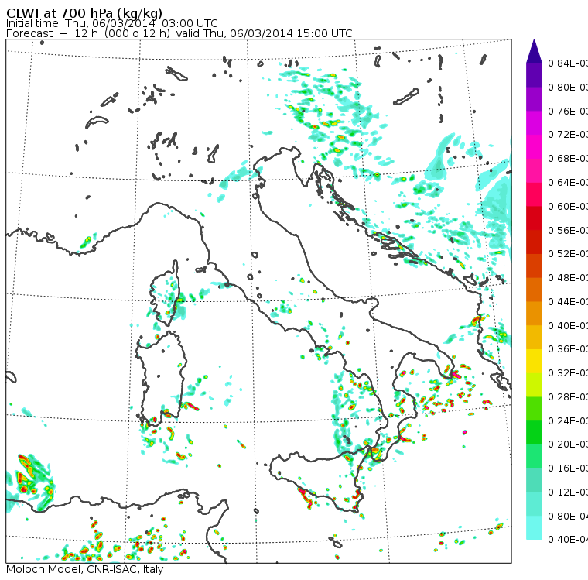Pick the green band between 0.20E and 0.24E
The width and height of the screenshot is (588, 580).
pyautogui.click(x=534, y=432)
